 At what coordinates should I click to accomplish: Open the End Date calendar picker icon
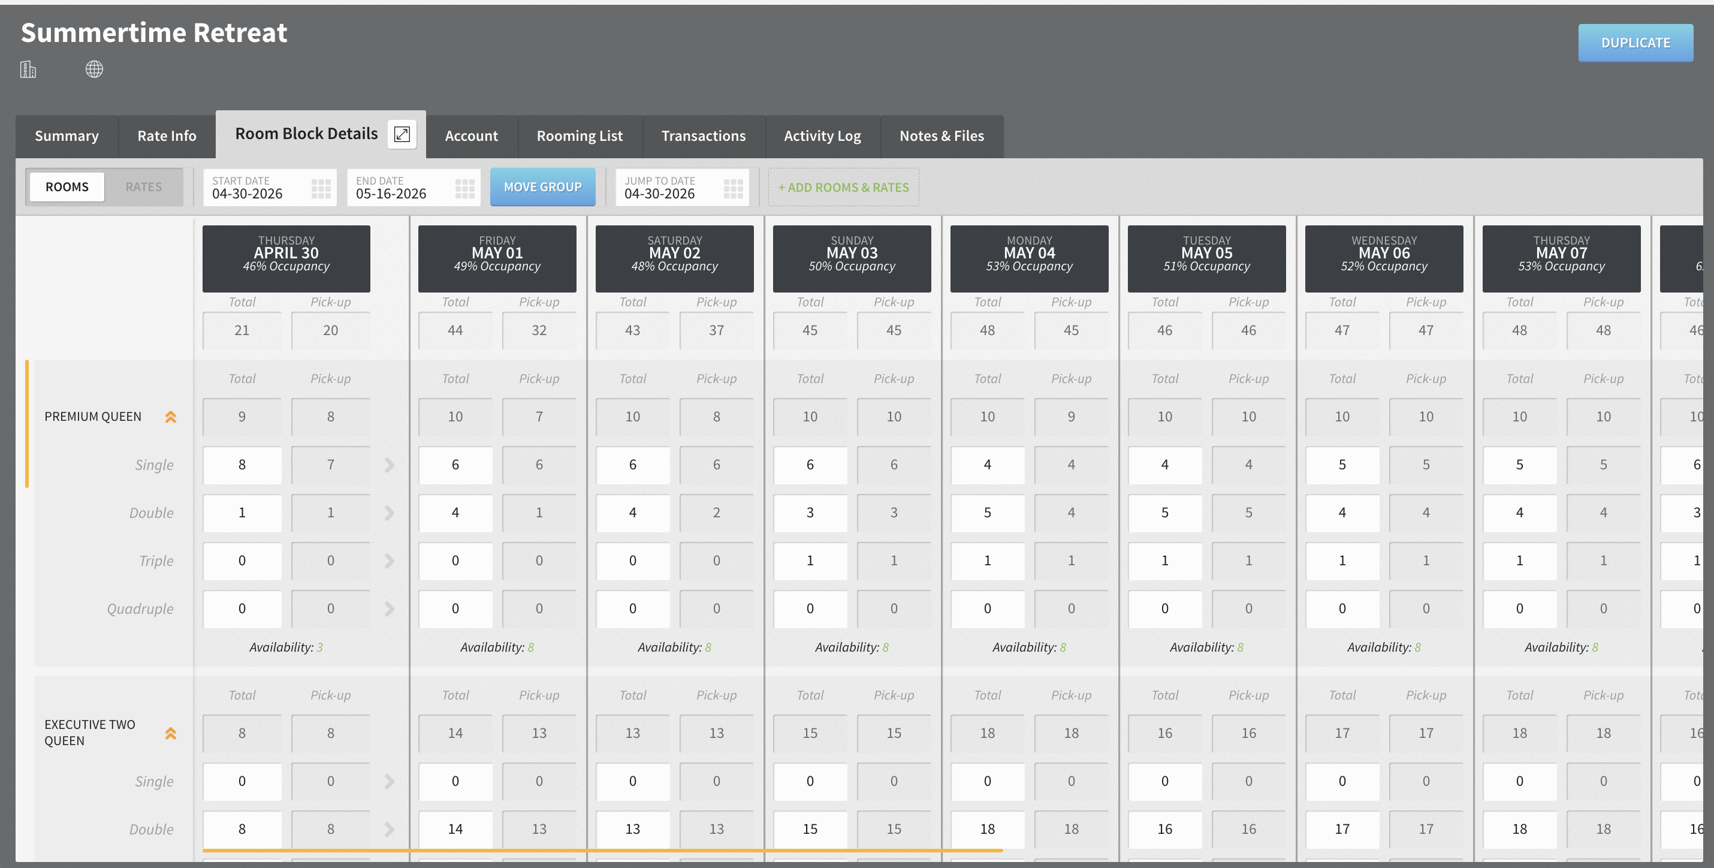click(x=464, y=188)
